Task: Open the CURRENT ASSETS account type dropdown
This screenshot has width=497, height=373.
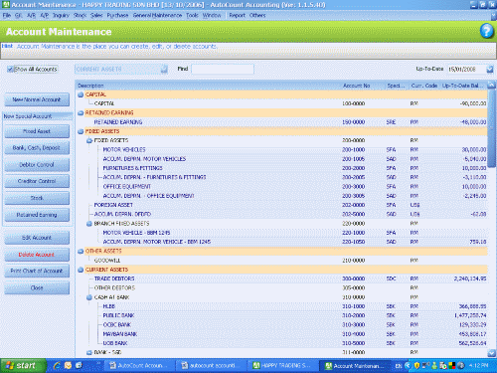Action: click(x=164, y=69)
